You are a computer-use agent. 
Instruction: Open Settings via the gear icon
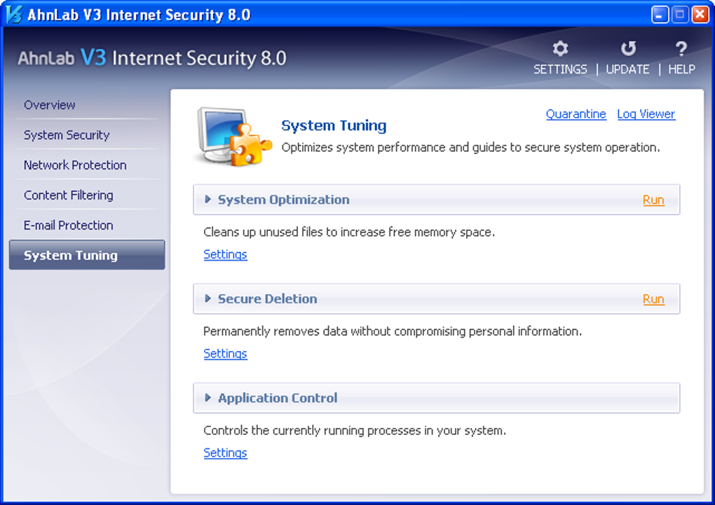[560, 49]
